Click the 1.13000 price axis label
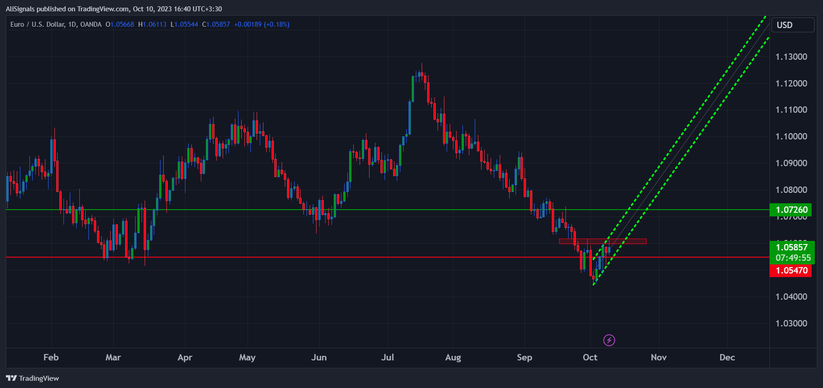This screenshot has width=823, height=388. point(791,57)
